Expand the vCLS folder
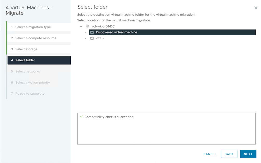 [x=85, y=38]
